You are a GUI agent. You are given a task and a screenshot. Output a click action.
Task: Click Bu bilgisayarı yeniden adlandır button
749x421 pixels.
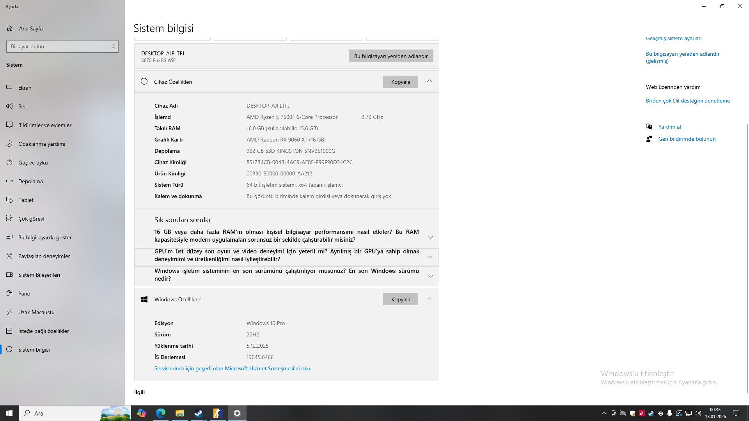(391, 56)
